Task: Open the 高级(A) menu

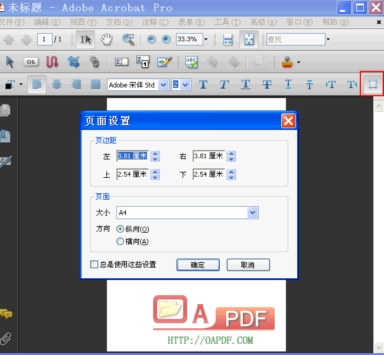Action: 263,22
